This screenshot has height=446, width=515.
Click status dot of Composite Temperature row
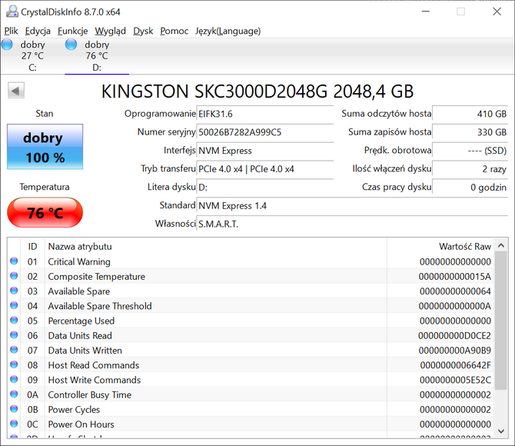[x=14, y=276]
